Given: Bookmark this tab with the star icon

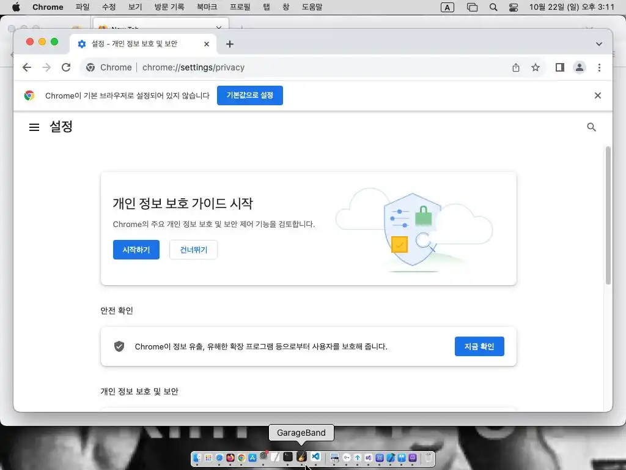Looking at the screenshot, I should pyautogui.click(x=536, y=67).
